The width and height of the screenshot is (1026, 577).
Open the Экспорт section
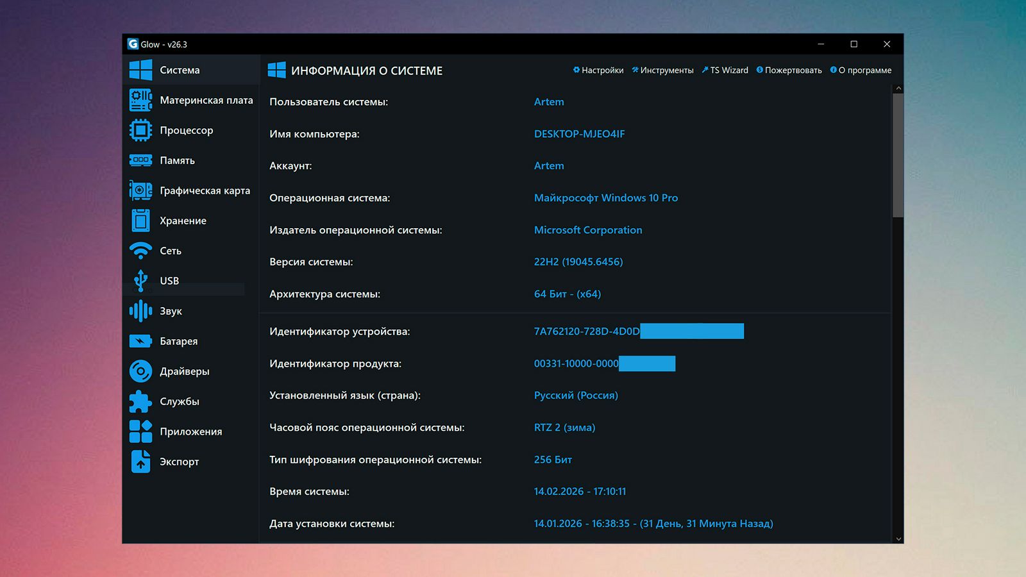point(179,462)
